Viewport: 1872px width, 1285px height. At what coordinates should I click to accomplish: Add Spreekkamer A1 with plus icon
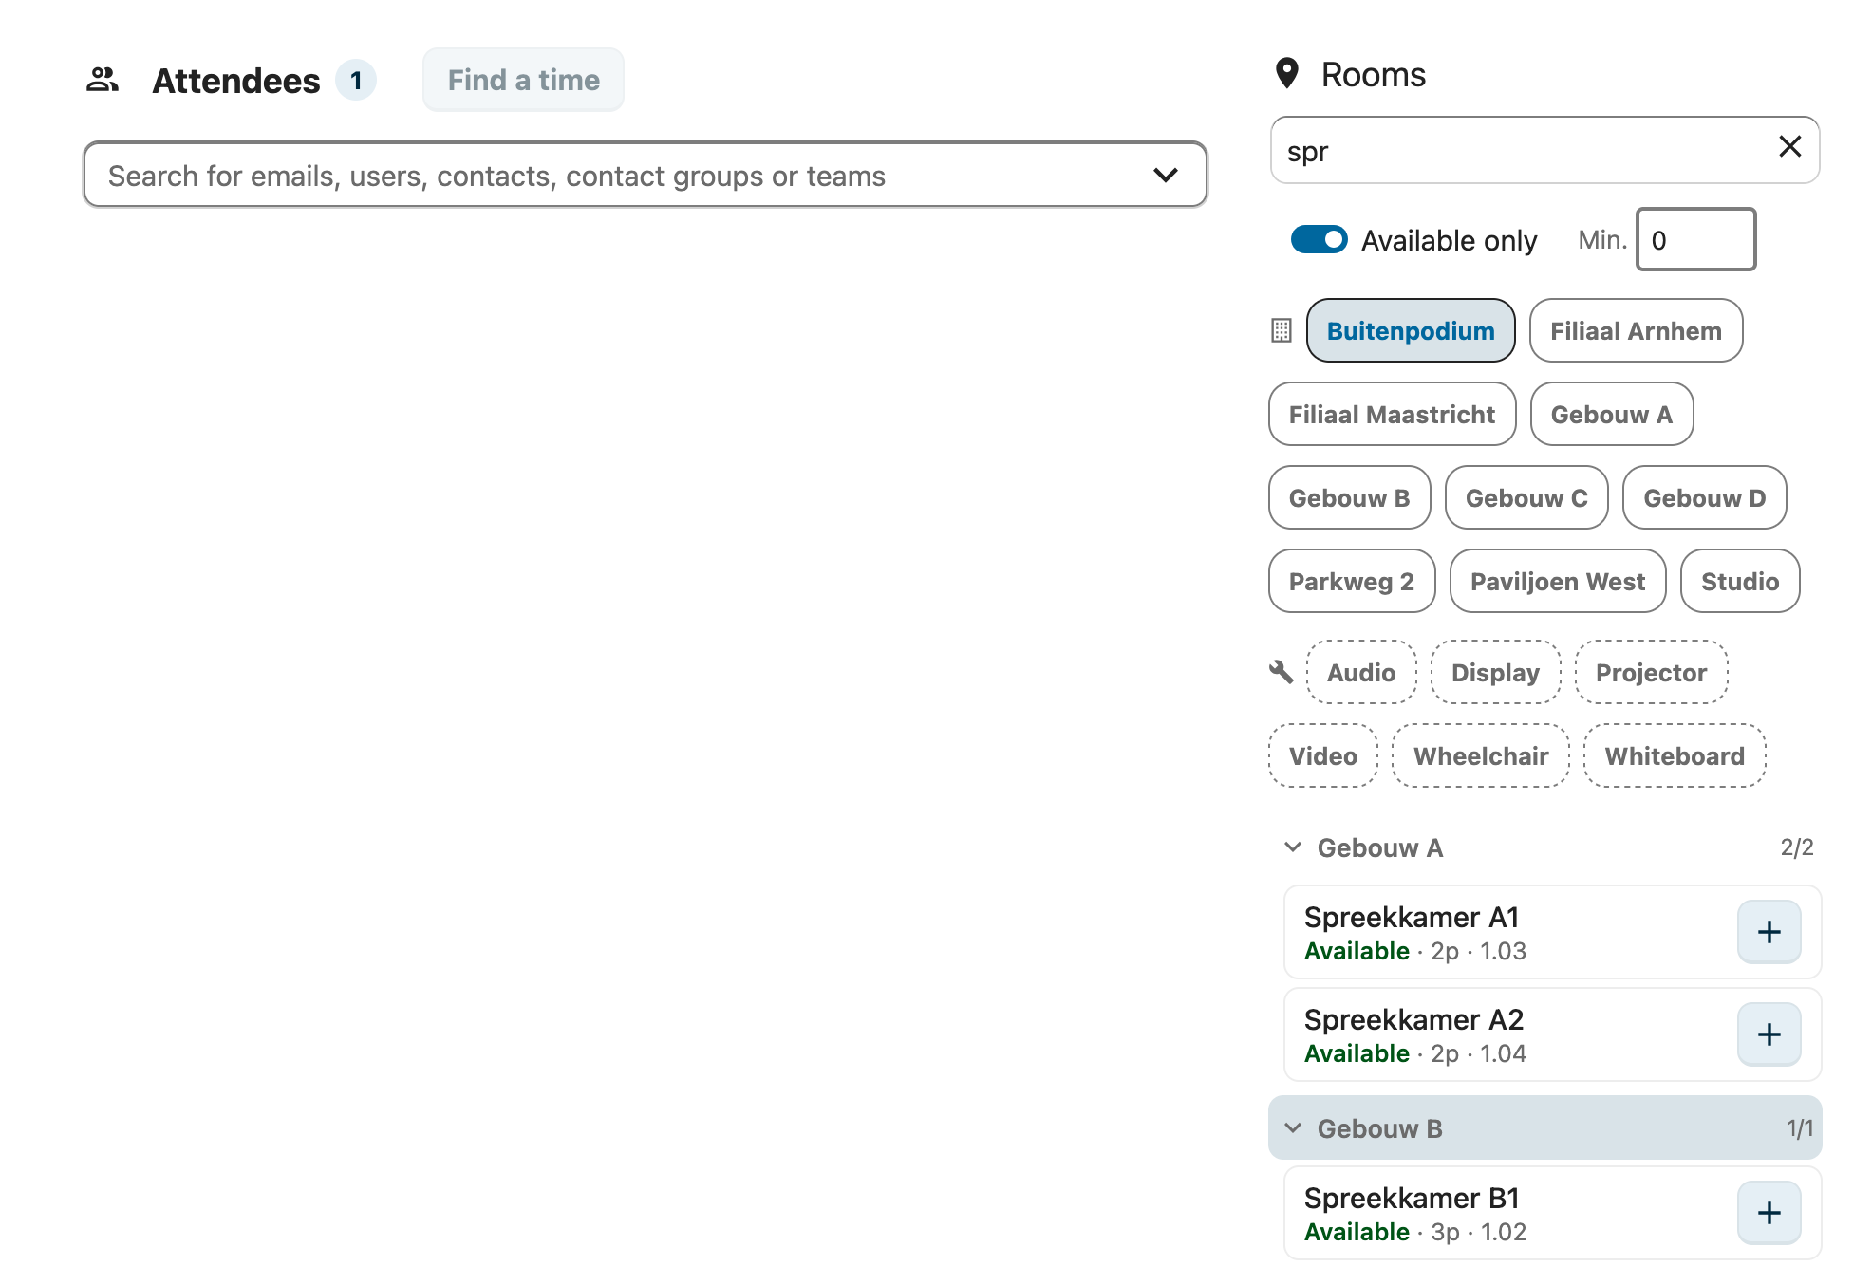[1769, 932]
